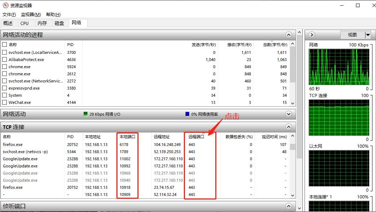The height and width of the screenshot is (212, 376).
Task: Collapse the 网络活动的进程 section
Action: (x=289, y=35)
